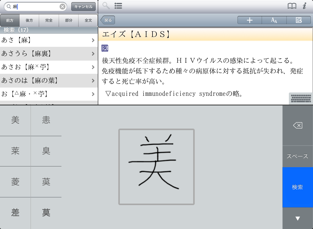Add entry with the plus button
Viewport: 313px width, 229px height.
[250, 20]
